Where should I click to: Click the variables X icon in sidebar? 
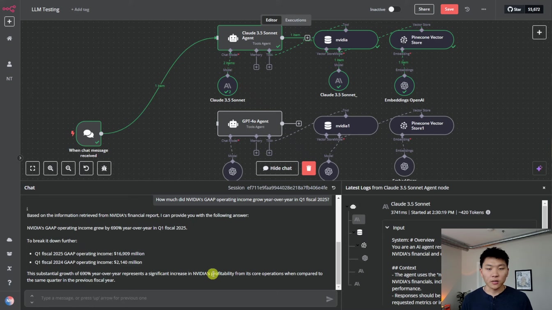(9, 268)
